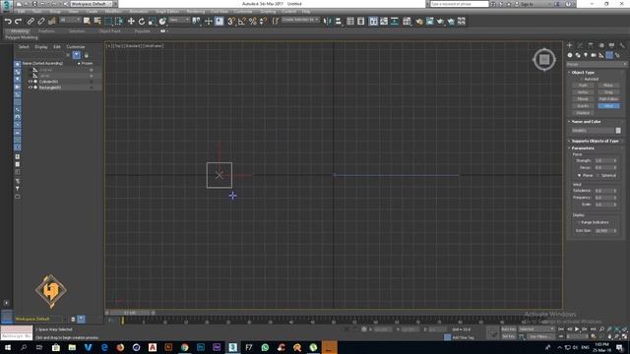Open the Create Selection Set dropdown

point(300,20)
